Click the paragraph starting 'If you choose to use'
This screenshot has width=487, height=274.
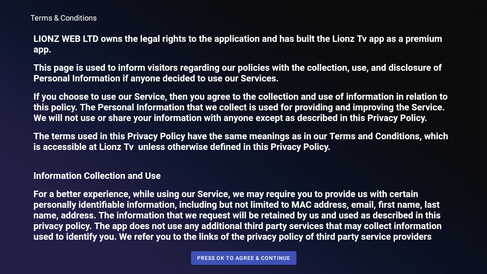point(240,107)
